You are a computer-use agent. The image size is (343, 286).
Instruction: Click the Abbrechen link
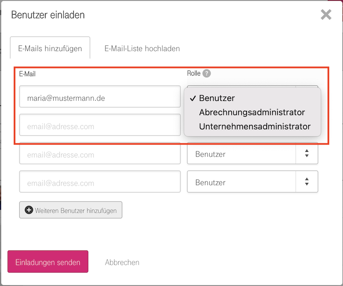click(x=122, y=262)
